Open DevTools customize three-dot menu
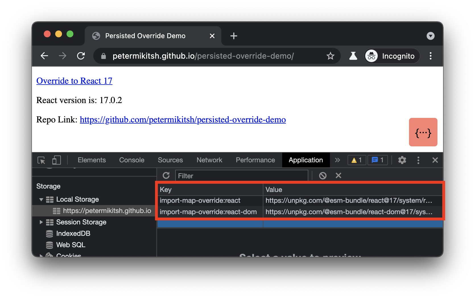The image size is (475, 299). (x=418, y=160)
